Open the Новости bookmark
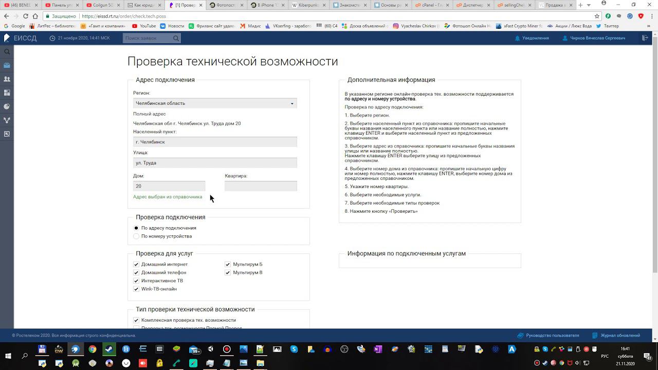This screenshot has width=658, height=370. 172,26
